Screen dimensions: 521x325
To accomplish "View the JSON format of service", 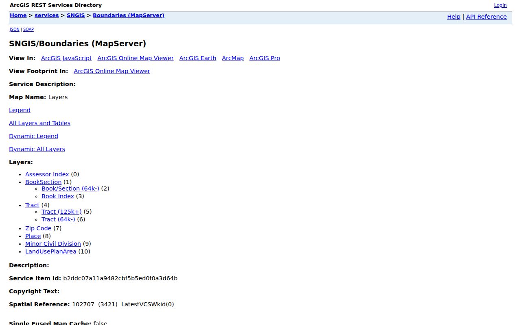I will tap(14, 29).
